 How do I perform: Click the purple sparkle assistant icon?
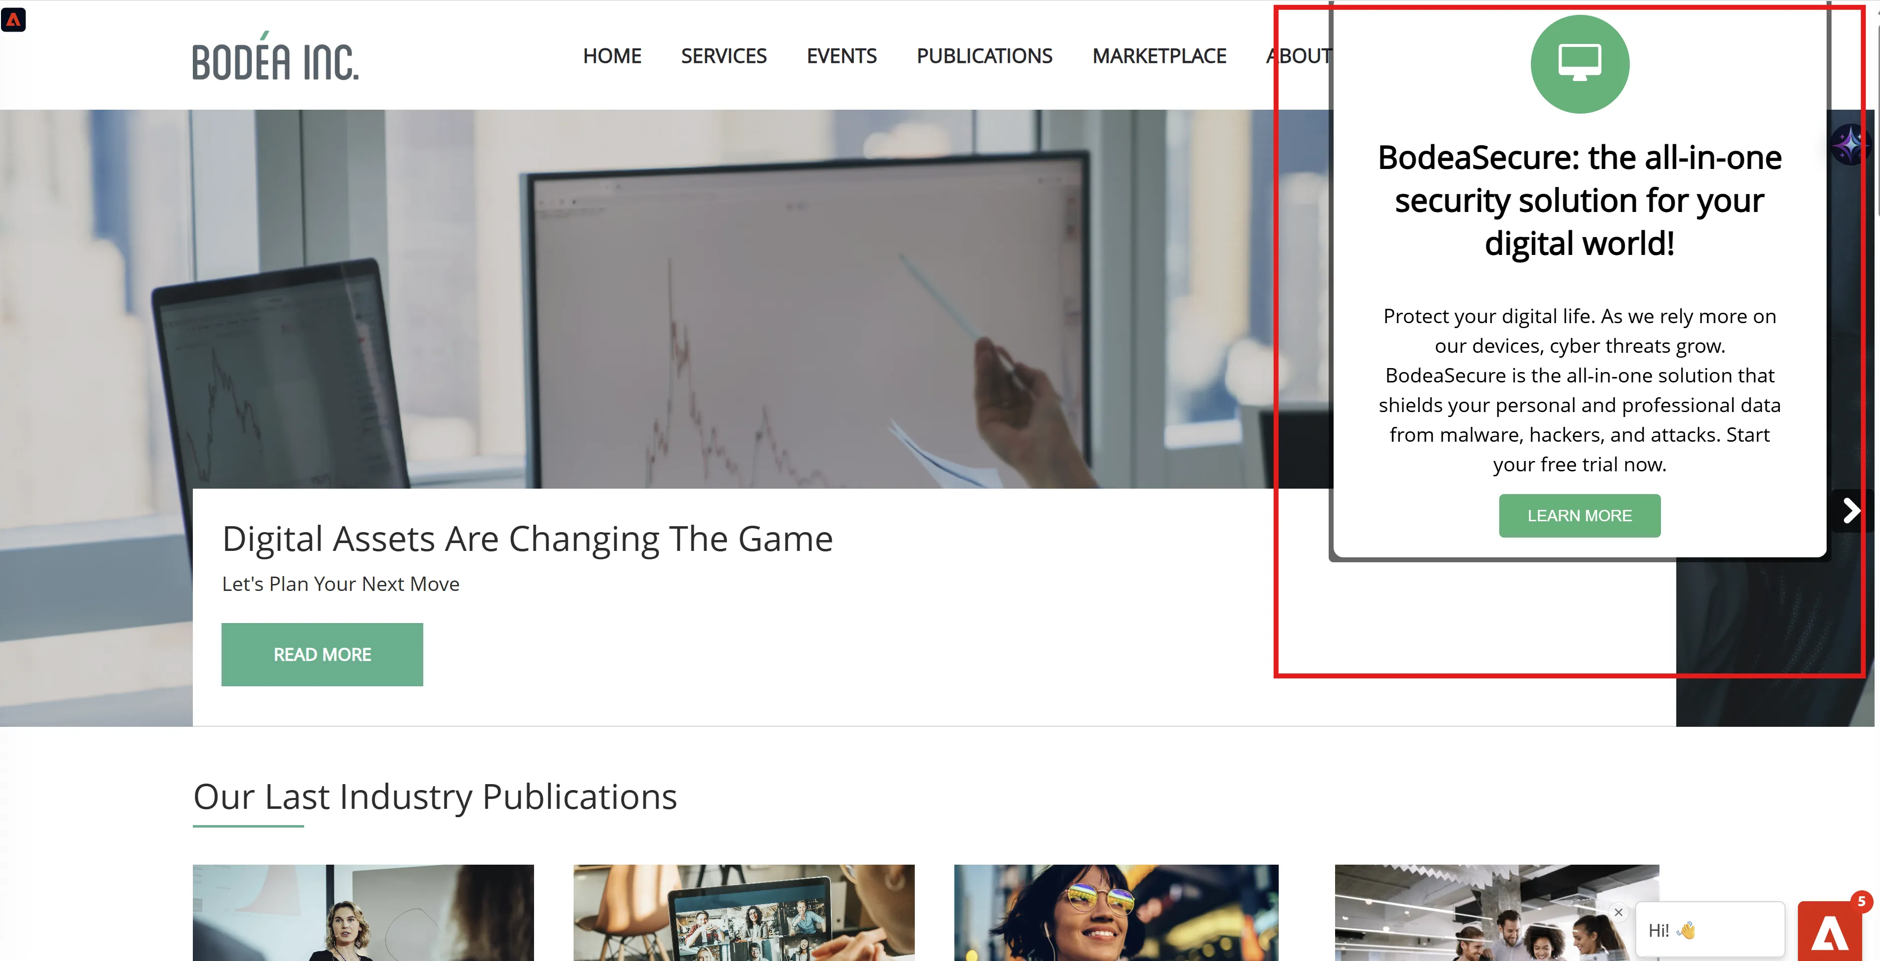(x=1850, y=144)
